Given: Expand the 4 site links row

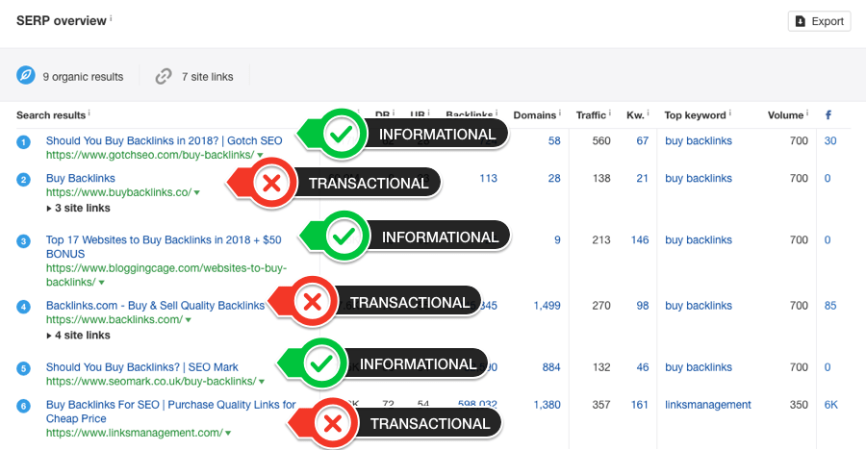Looking at the screenshot, I should click(x=78, y=336).
